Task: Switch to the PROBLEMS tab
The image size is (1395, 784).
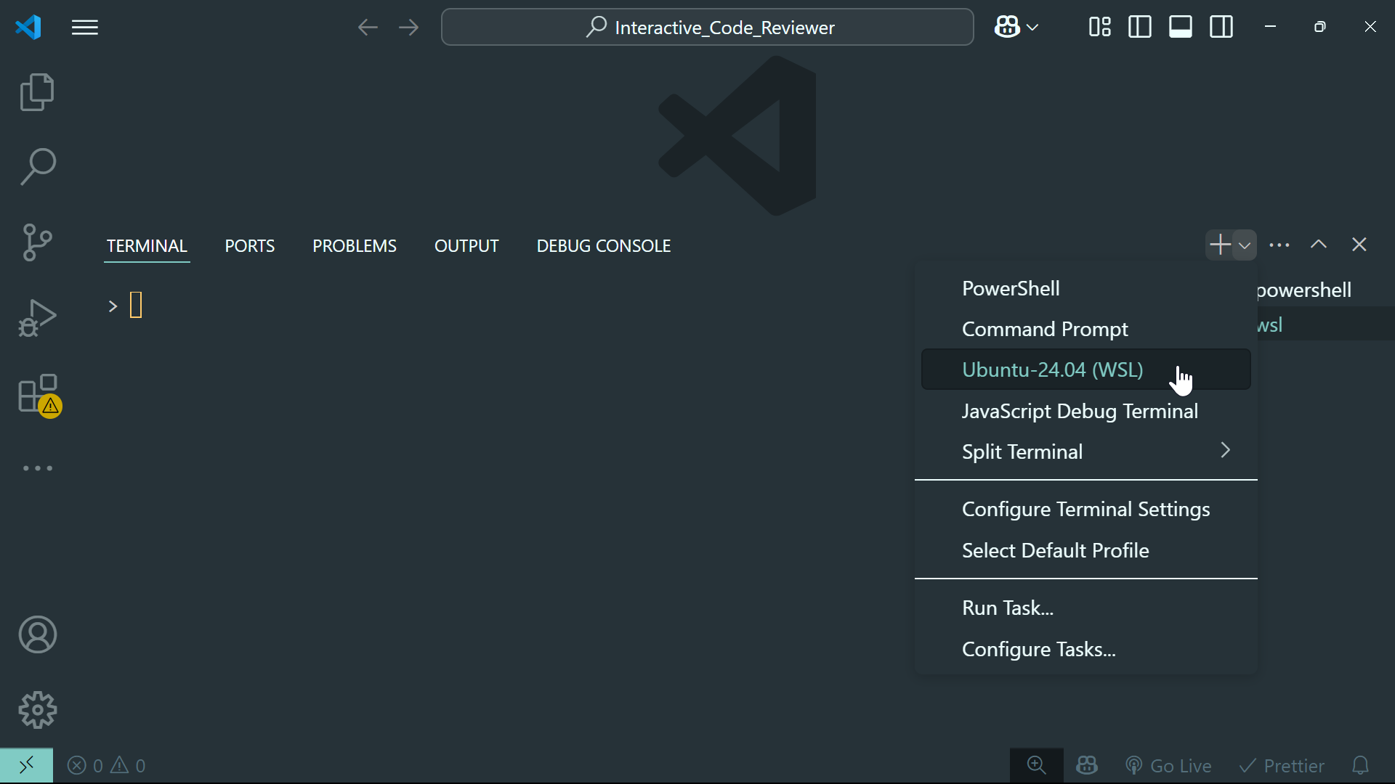Action: coord(355,246)
